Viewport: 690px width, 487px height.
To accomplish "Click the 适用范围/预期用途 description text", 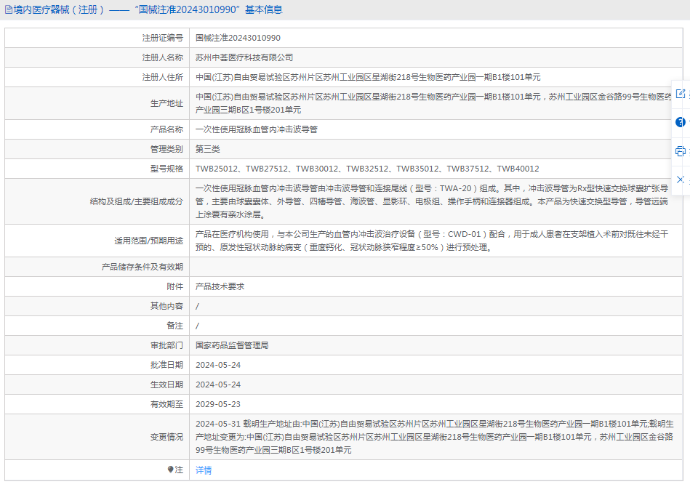I will 432,241.
